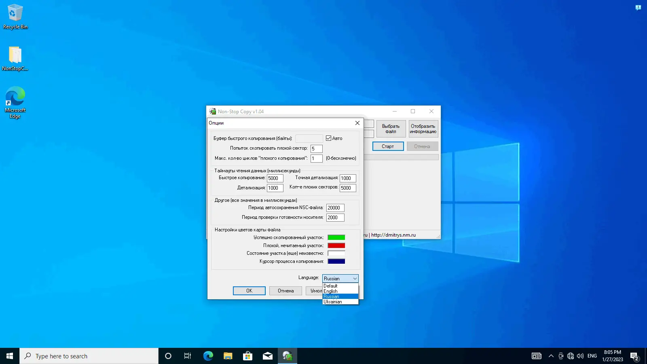Open the dmitrys.nm.ru link
647x364 pixels.
tap(393, 235)
